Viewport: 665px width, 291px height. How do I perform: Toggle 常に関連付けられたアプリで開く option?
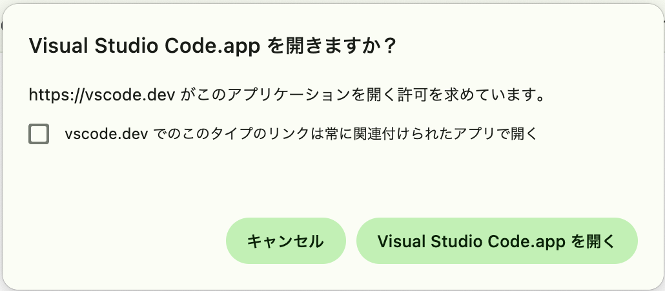click(x=39, y=134)
